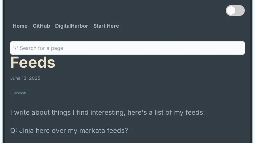Select the #slash tag pill

[20, 93]
